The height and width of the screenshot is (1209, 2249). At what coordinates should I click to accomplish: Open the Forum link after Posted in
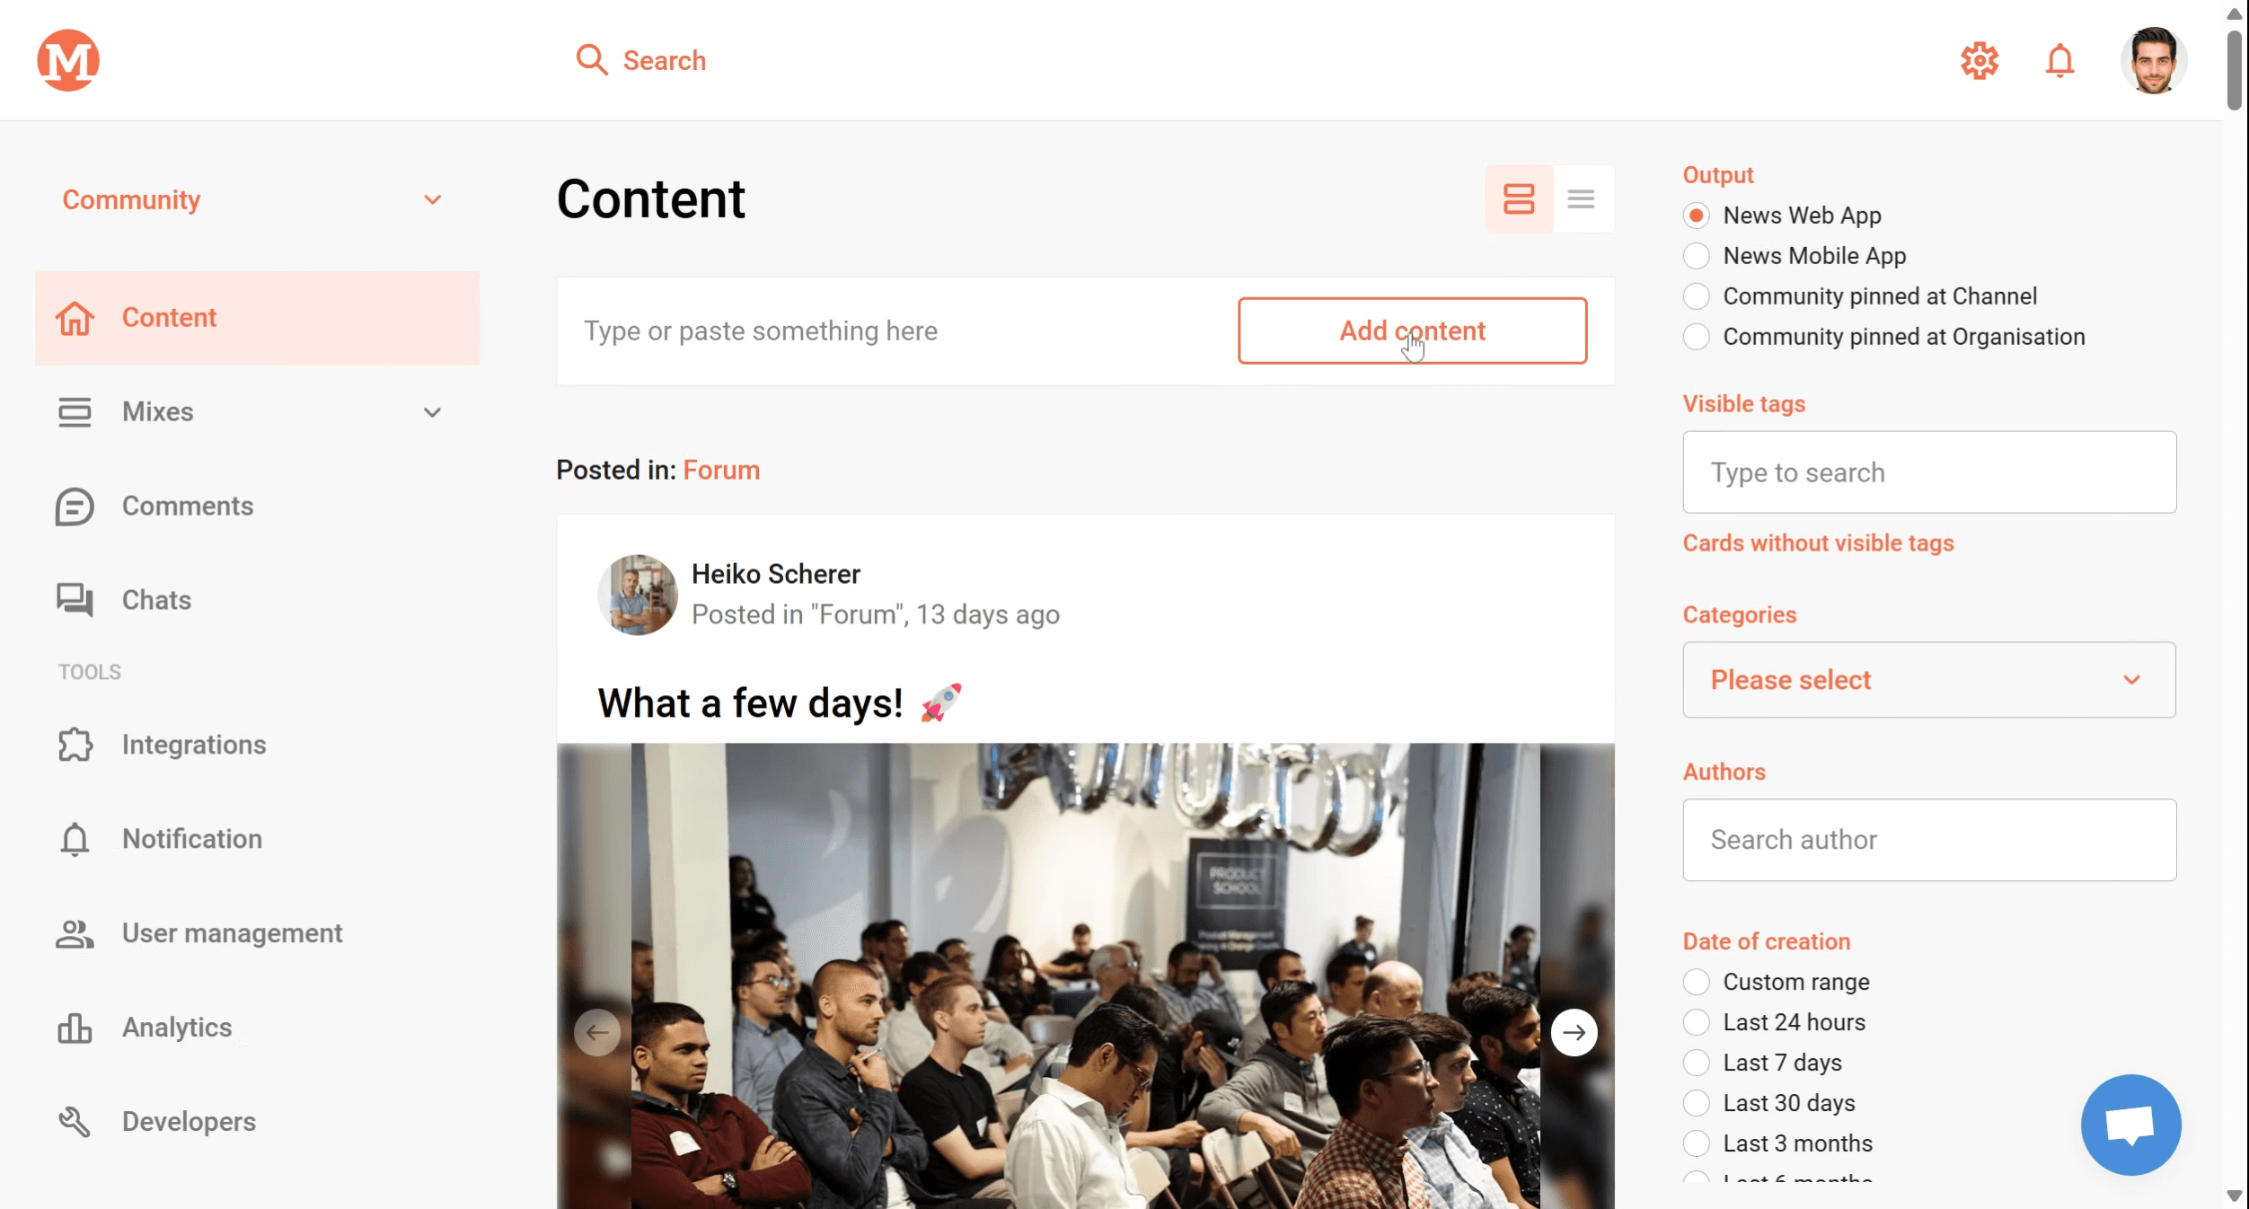tap(721, 470)
